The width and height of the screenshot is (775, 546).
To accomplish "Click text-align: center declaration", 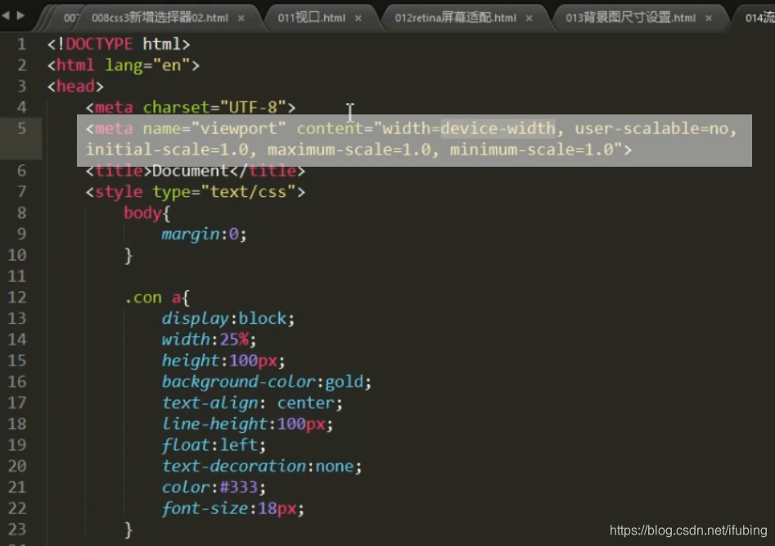I will pyautogui.click(x=252, y=403).
